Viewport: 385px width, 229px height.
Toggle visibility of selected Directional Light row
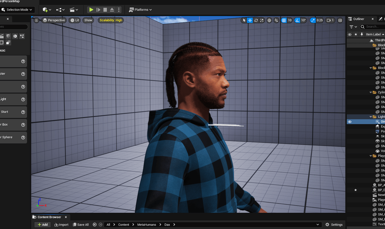350,122
